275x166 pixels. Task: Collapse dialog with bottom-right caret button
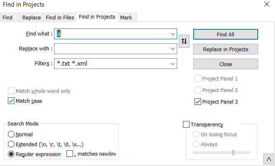[x=269, y=159]
